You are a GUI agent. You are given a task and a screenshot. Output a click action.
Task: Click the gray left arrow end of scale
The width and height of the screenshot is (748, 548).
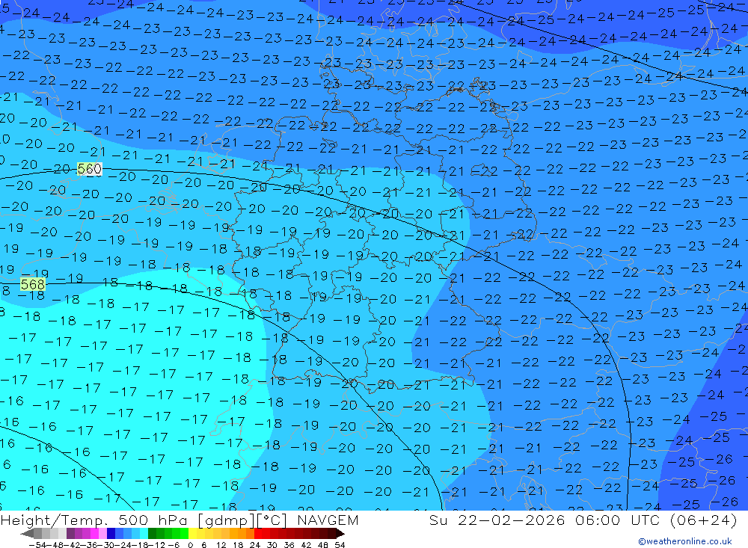click(27, 533)
